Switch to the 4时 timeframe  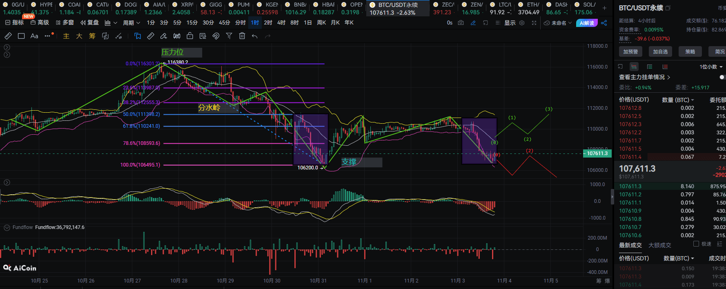pyautogui.click(x=281, y=23)
